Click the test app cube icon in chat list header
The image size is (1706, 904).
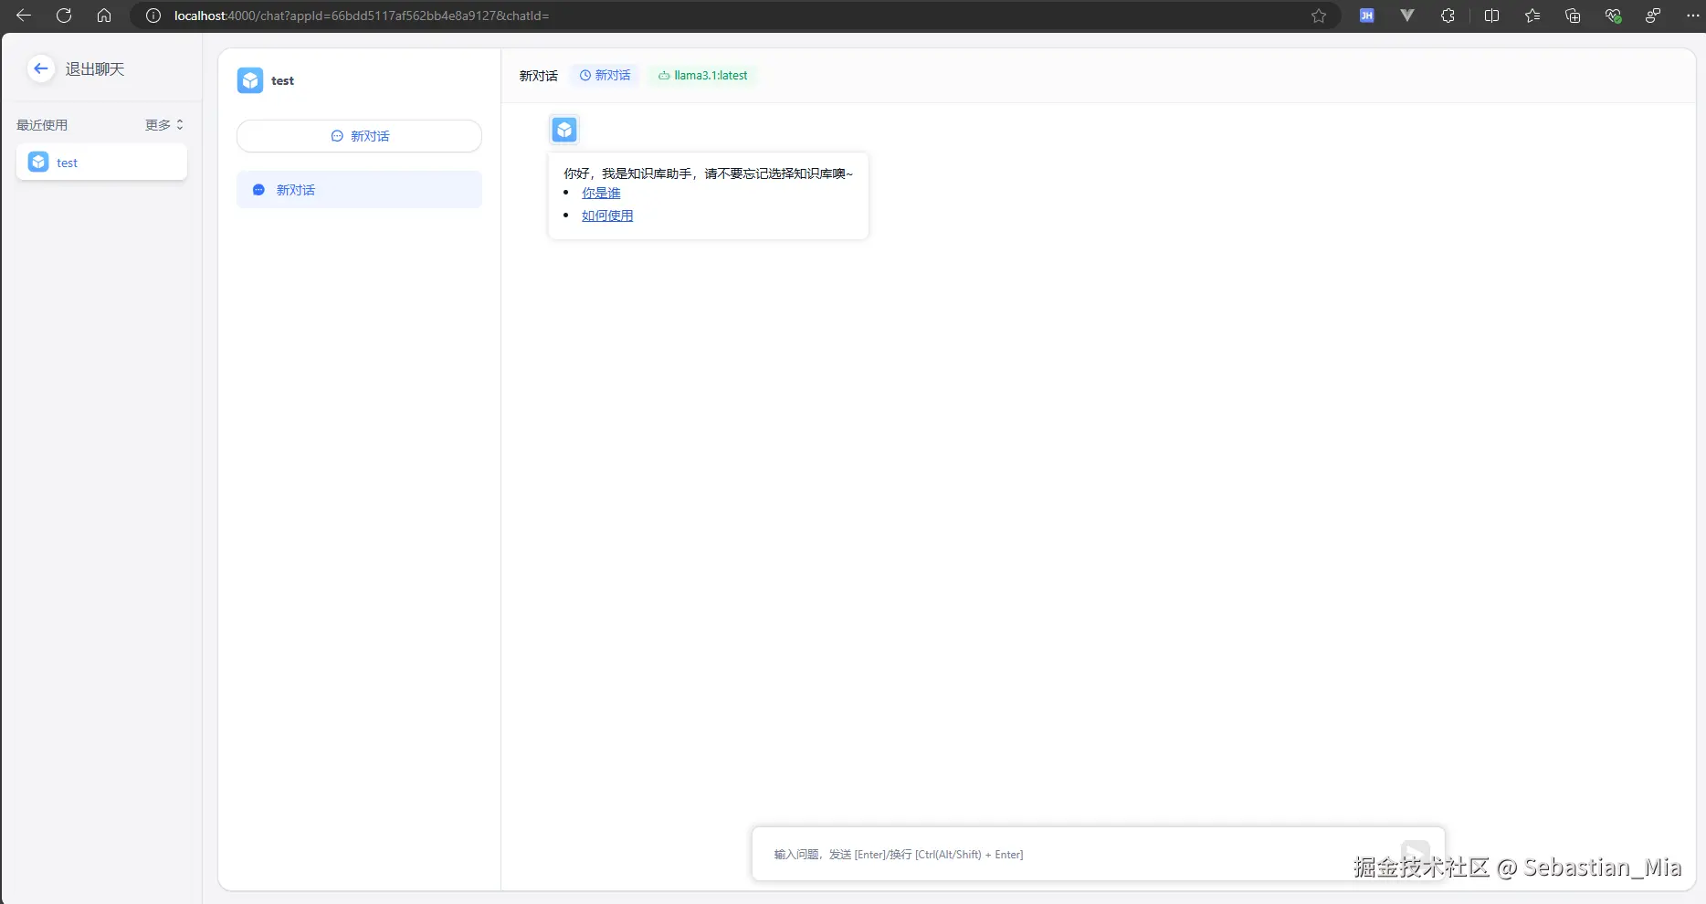pyautogui.click(x=250, y=80)
